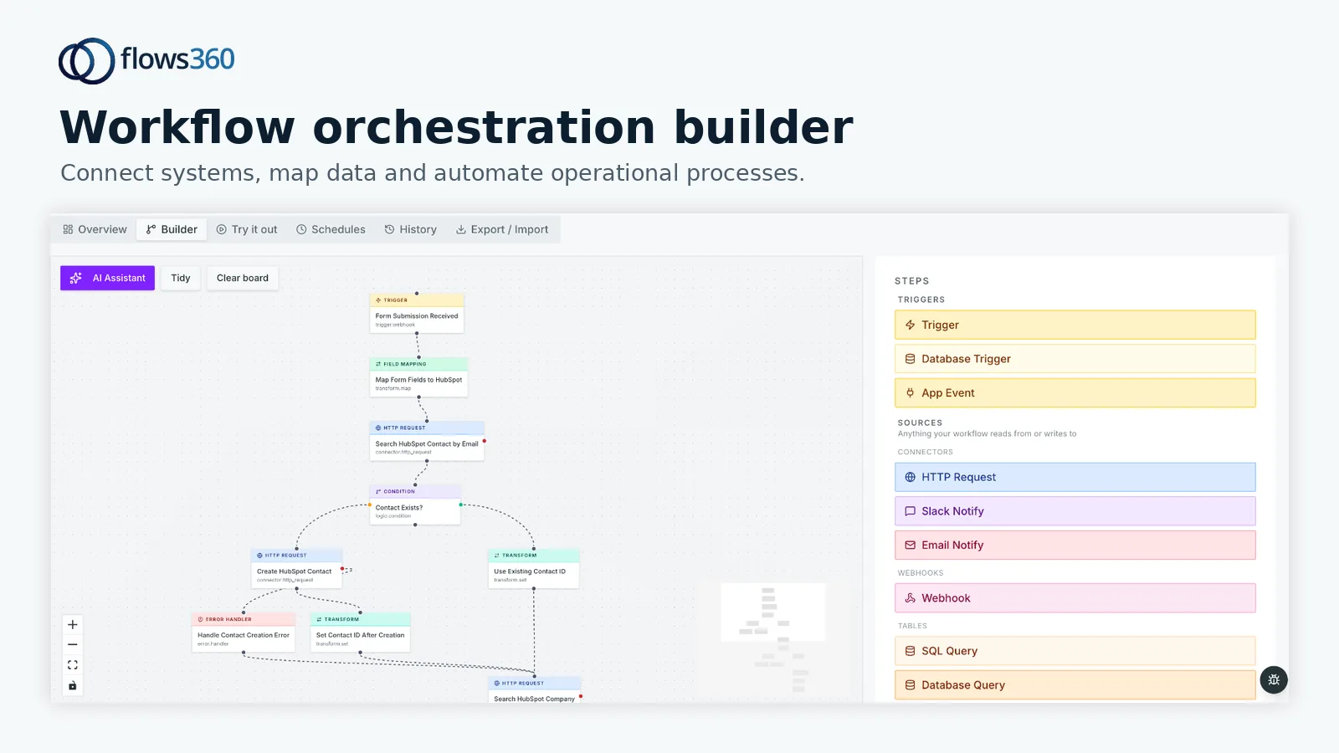Viewport: 1339px width, 753px height.
Task: Click the "Workflow orchestration builder" headline
Action: coord(457,127)
